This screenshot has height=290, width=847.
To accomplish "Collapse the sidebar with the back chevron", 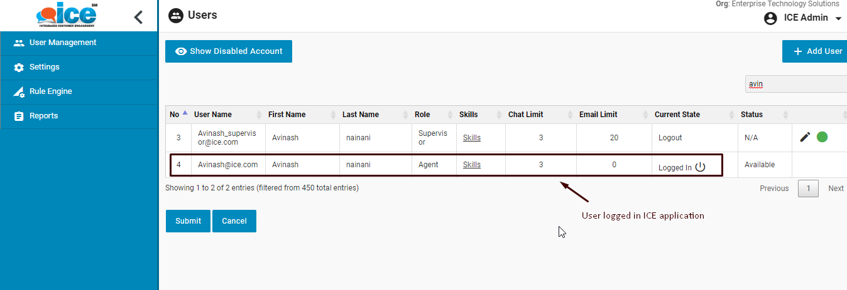I will pyautogui.click(x=139, y=17).
